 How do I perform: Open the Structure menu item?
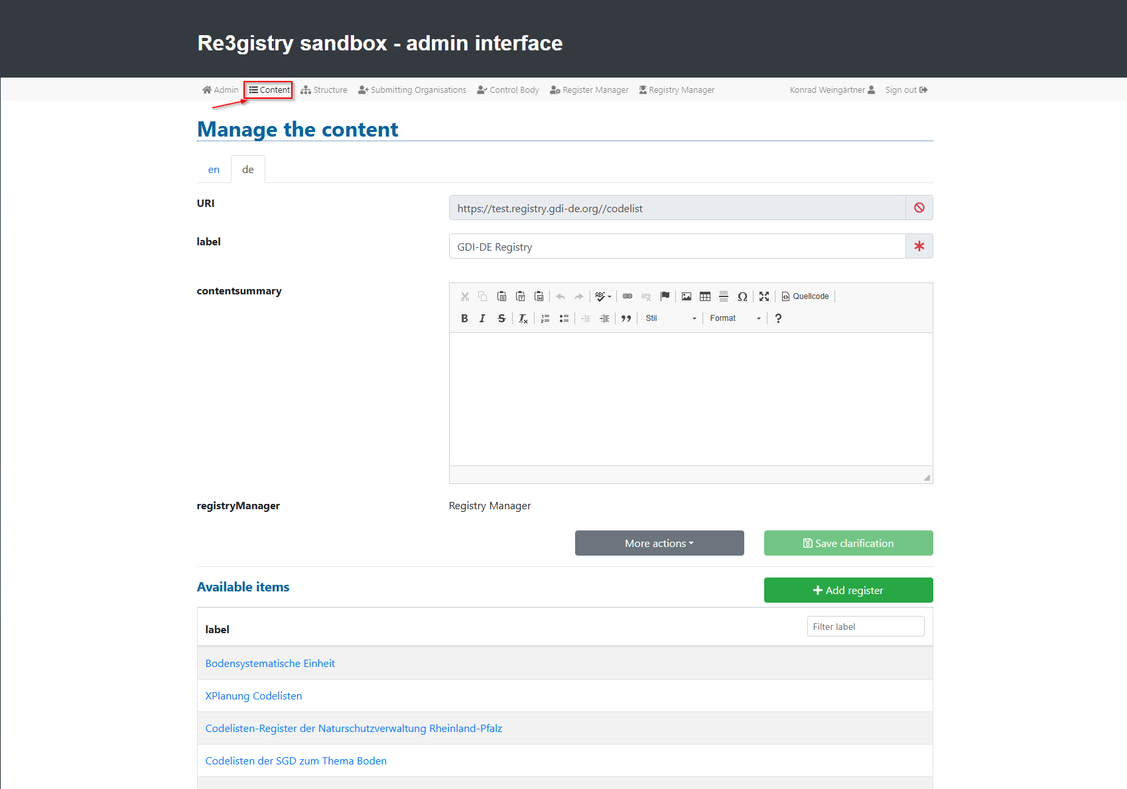click(x=324, y=90)
